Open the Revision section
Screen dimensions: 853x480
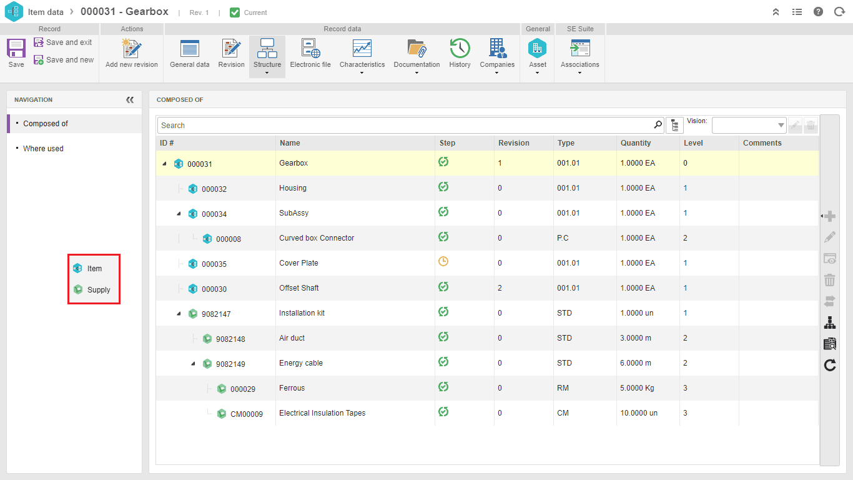point(231,53)
